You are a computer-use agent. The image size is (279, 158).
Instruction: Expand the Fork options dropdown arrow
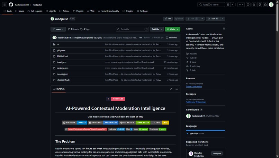[202, 19]
